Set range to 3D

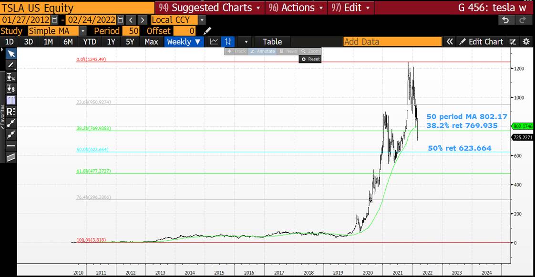tap(29, 41)
